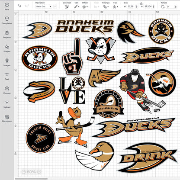The height and width of the screenshot is (180, 180).
Task: Open the Templates panel
Action: 7,20
